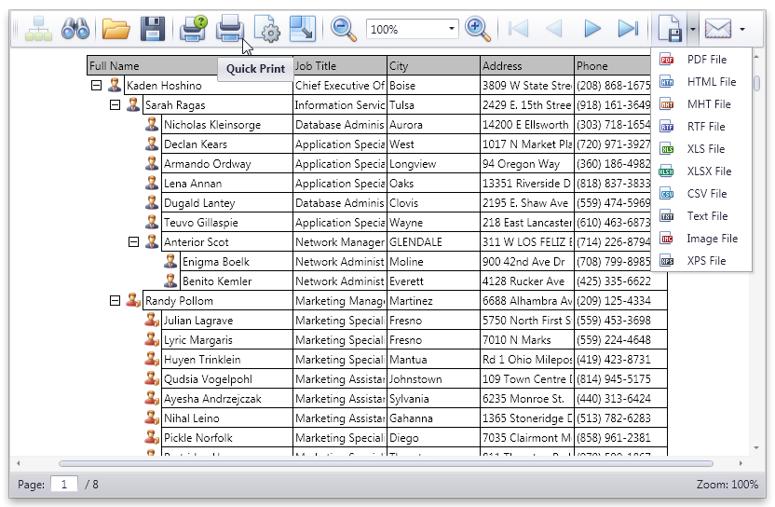The image size is (775, 507).
Task: Select PDF File export option
Action: 706,60
